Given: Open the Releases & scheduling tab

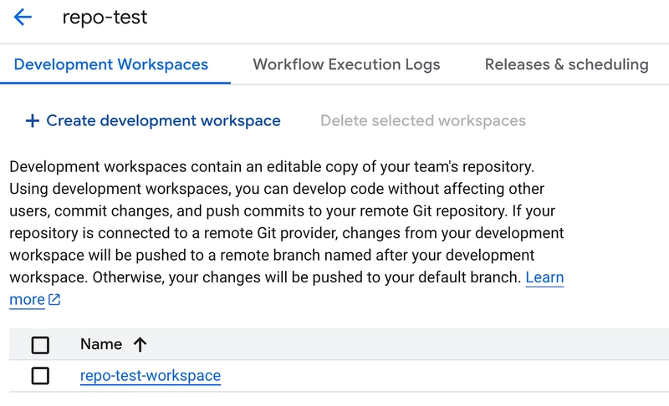Looking at the screenshot, I should point(567,64).
